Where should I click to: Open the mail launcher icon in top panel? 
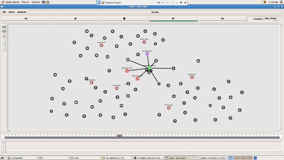(x=47, y=2)
